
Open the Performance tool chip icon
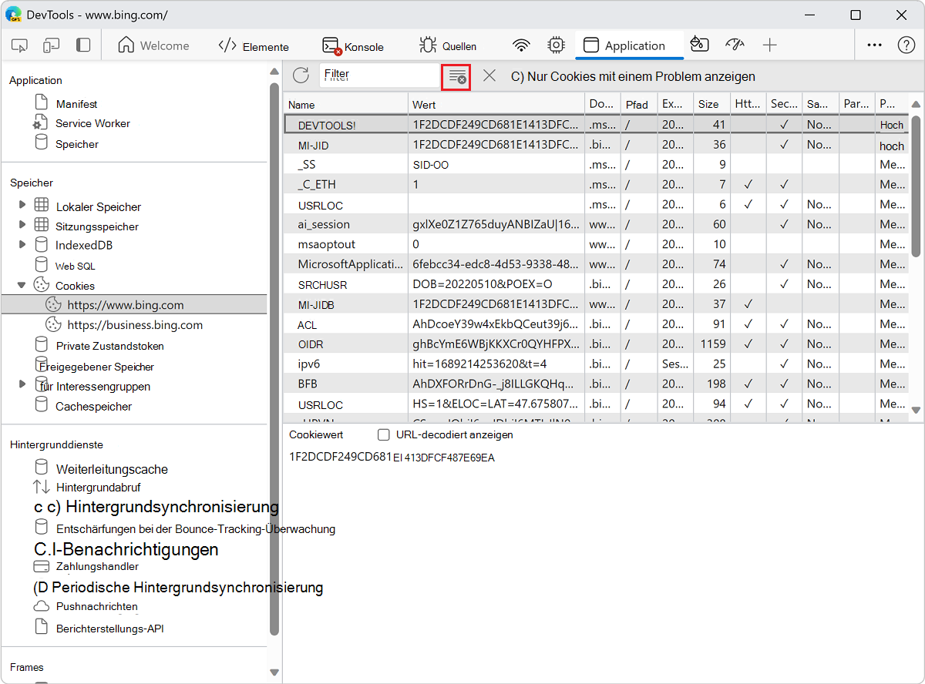pos(556,45)
